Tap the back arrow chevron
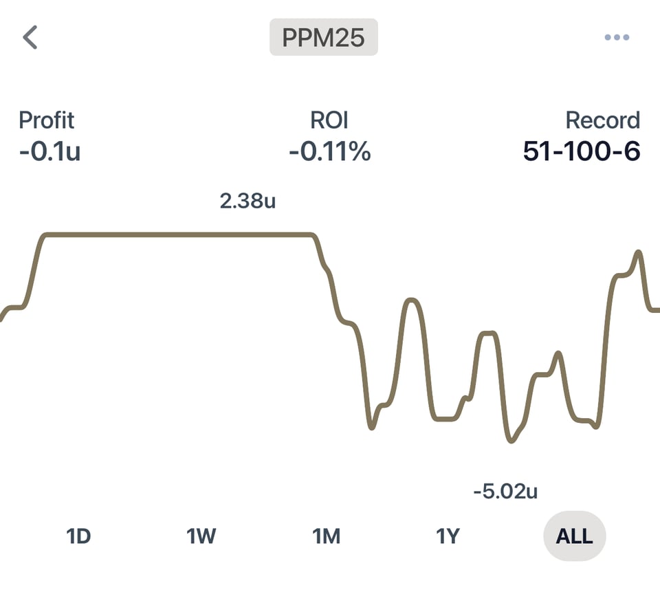This screenshot has height=590, width=660. 30,37
